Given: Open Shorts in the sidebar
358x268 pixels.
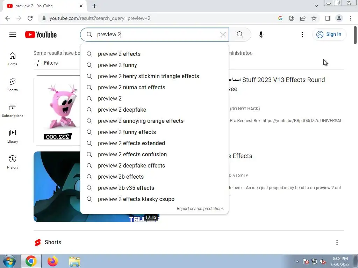Looking at the screenshot, I should (x=13, y=85).
